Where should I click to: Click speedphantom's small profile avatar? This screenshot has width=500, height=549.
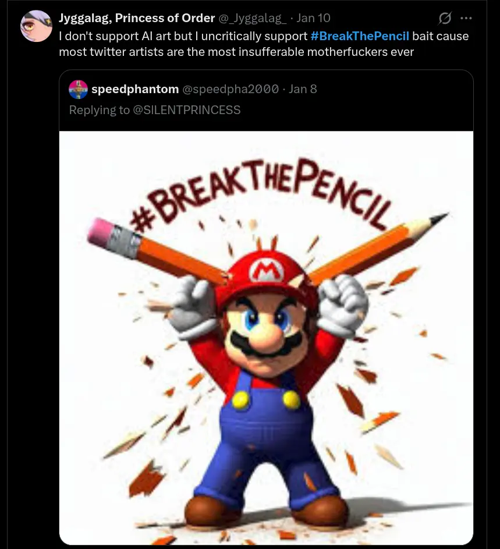[x=78, y=89]
